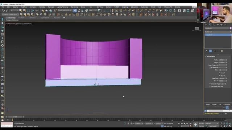This screenshot has width=232, height=130.
Task: Activate the Select and Rotate tool
Action: [x=79, y=10]
